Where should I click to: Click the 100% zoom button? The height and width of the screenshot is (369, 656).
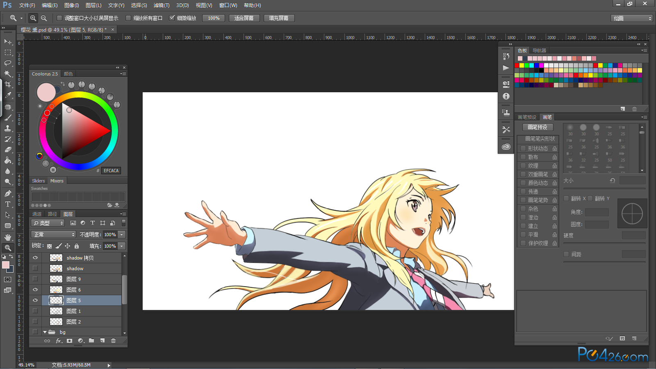coord(214,18)
